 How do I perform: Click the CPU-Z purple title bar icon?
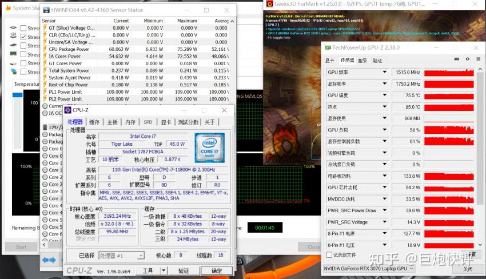coord(68,110)
